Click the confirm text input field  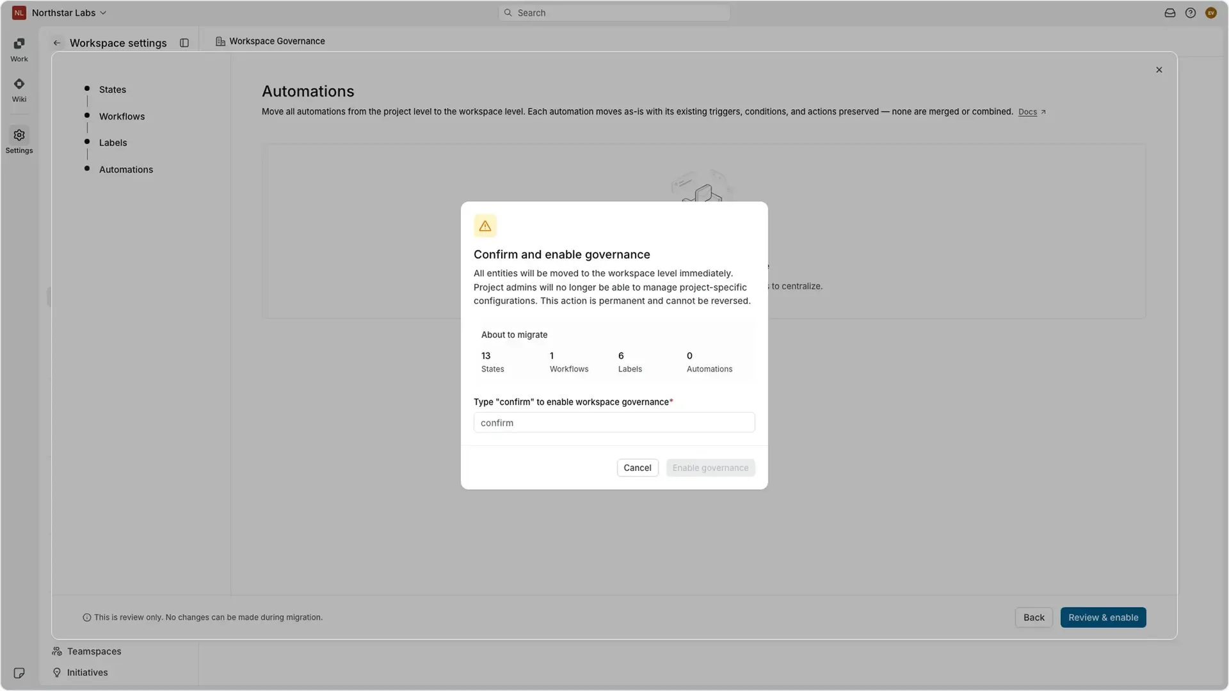coord(614,423)
